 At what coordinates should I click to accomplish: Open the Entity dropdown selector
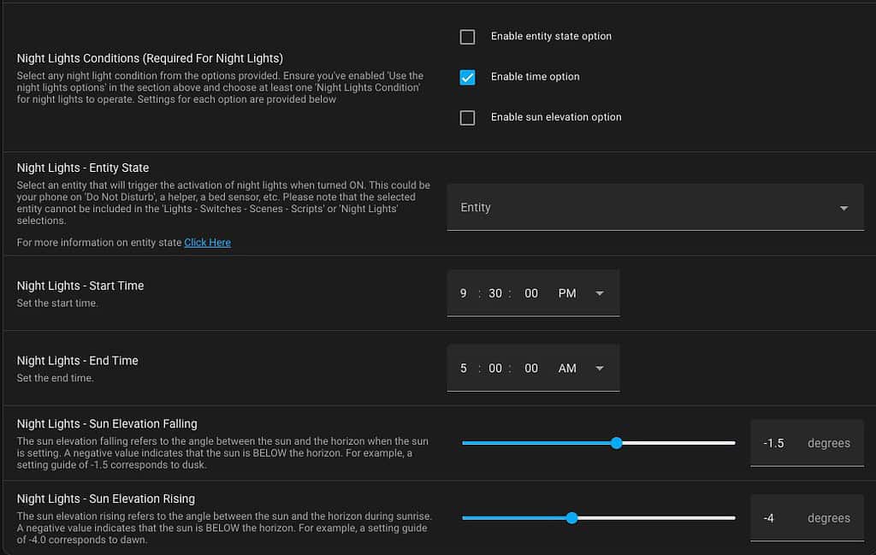coord(654,207)
